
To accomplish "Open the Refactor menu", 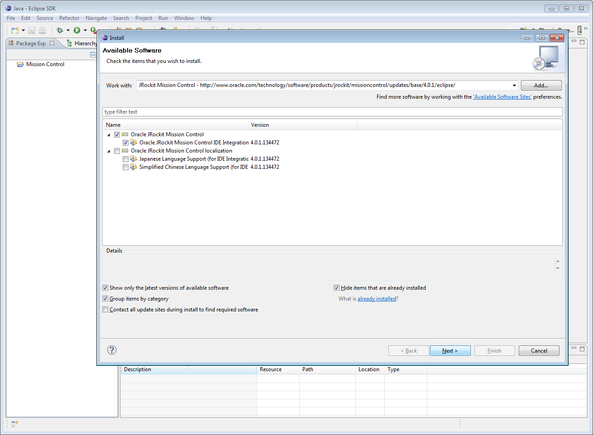I will click(x=69, y=18).
